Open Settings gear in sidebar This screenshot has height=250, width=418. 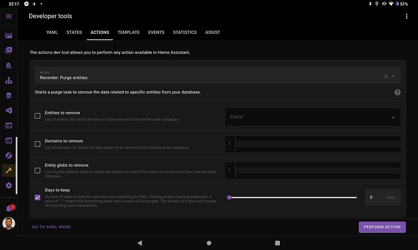8,186
